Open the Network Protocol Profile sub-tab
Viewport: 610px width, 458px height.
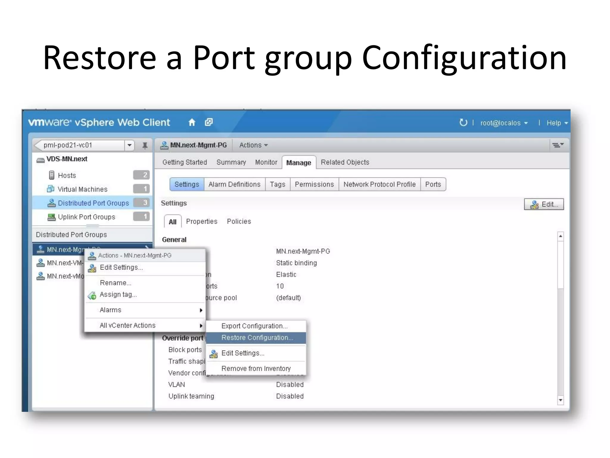[x=379, y=184]
